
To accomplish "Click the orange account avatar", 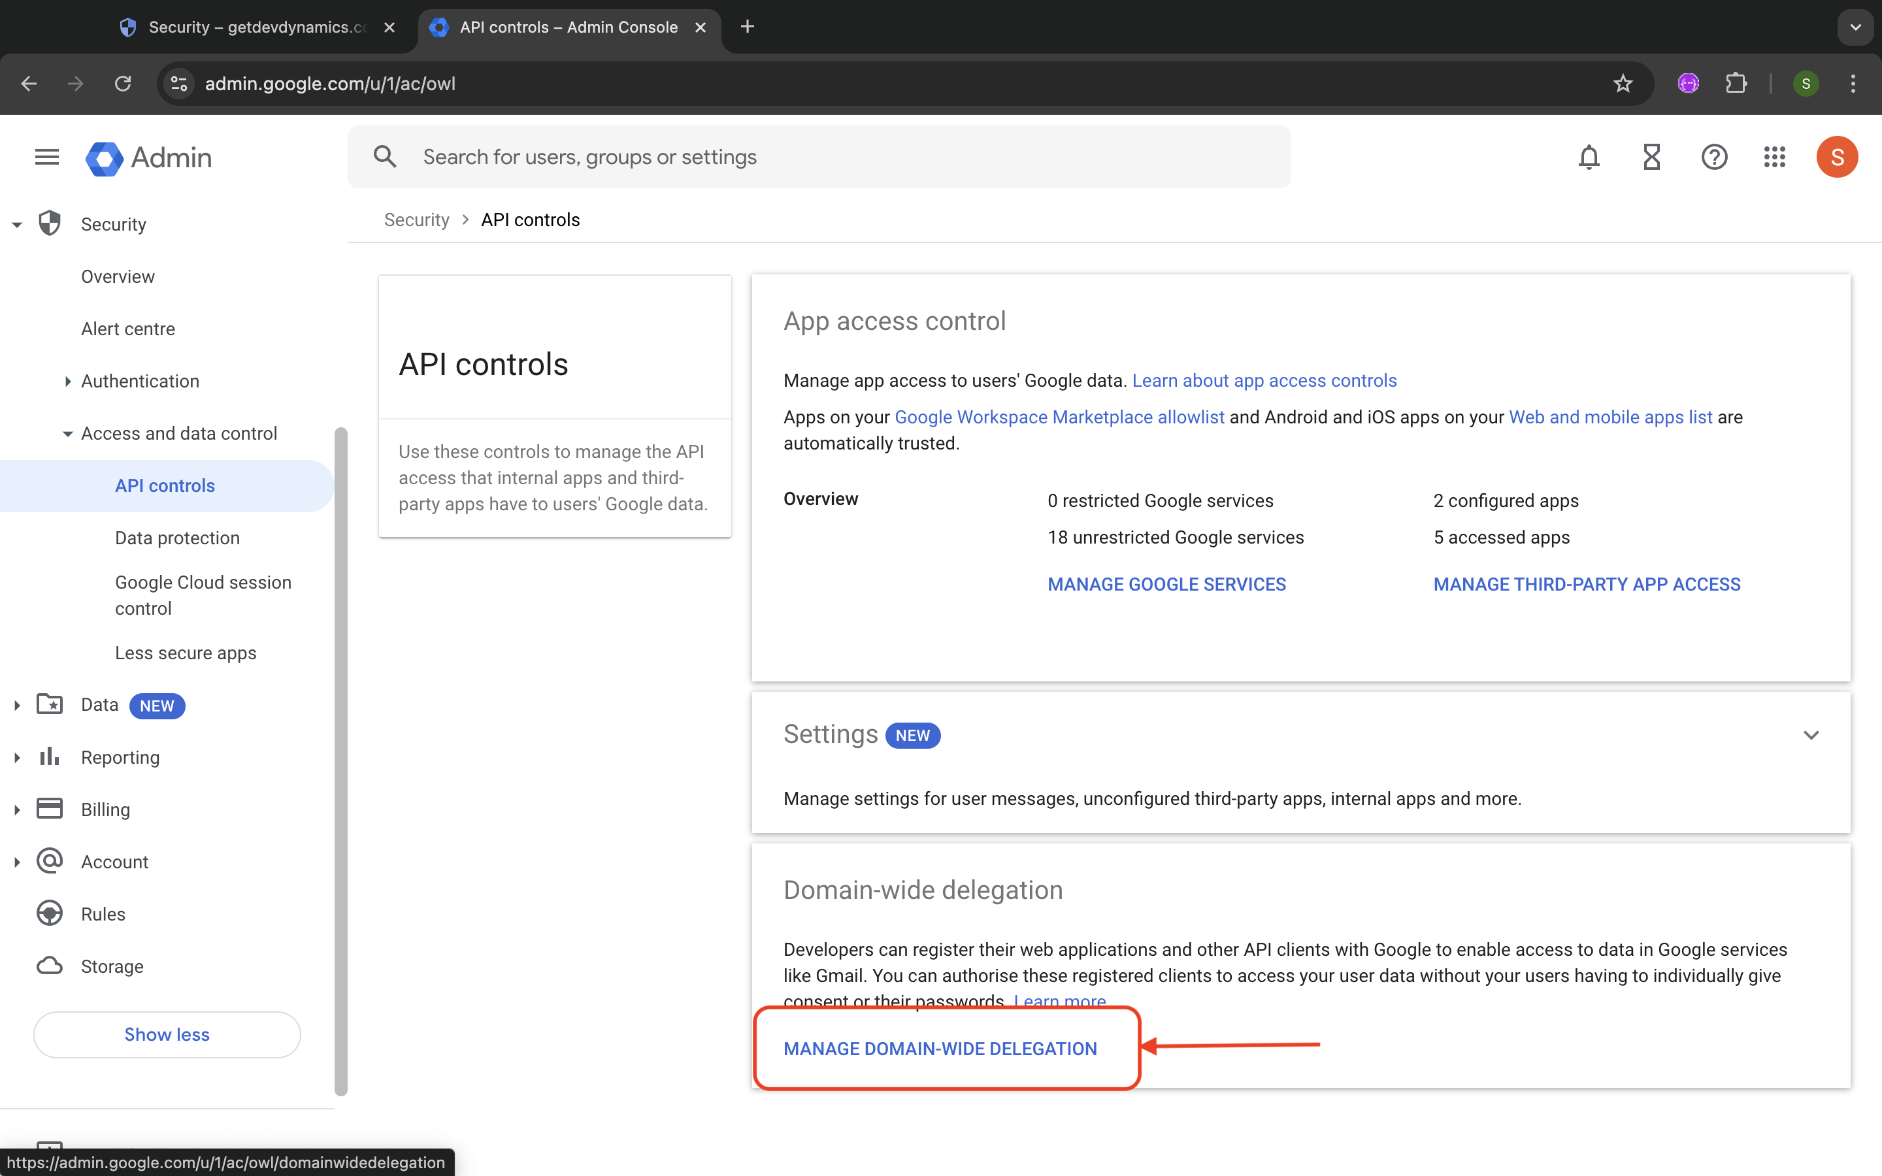I will [1837, 157].
